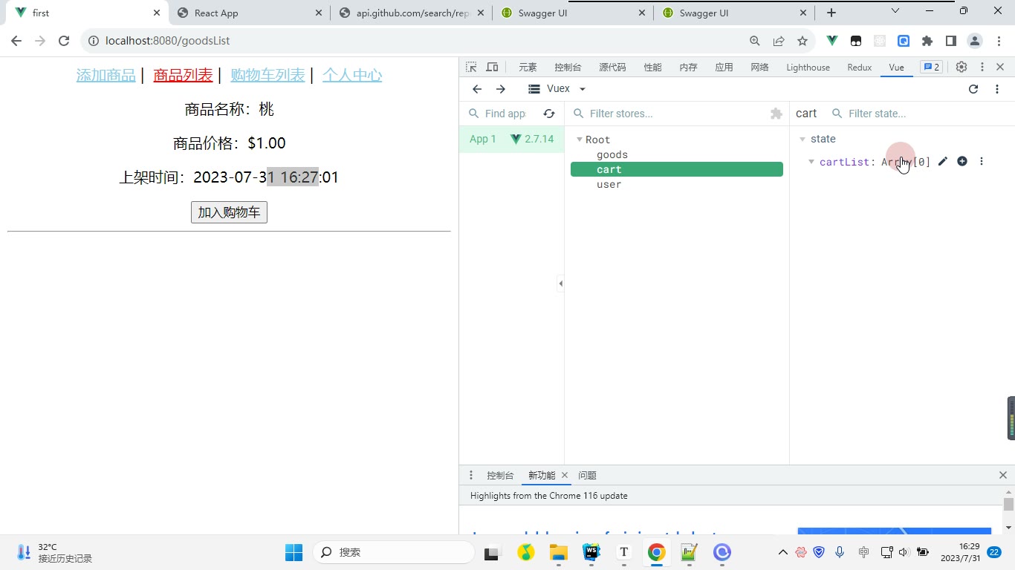
Task: Switch to the Redux DevTools tab
Action: (859, 68)
